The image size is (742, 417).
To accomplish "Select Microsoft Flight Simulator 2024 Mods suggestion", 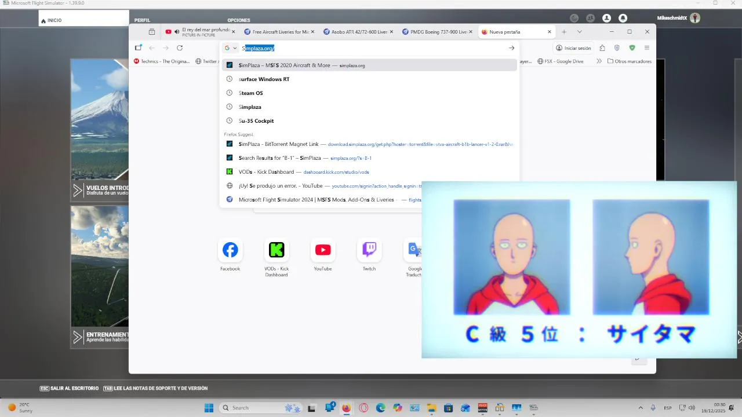I will click(x=322, y=200).
